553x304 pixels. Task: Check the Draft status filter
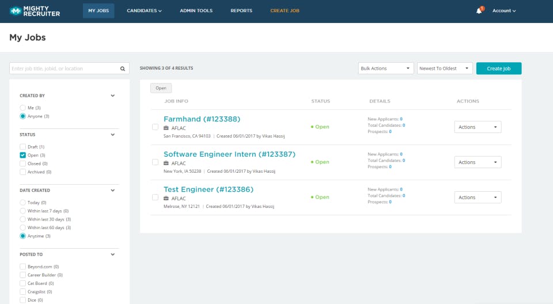coord(22,147)
